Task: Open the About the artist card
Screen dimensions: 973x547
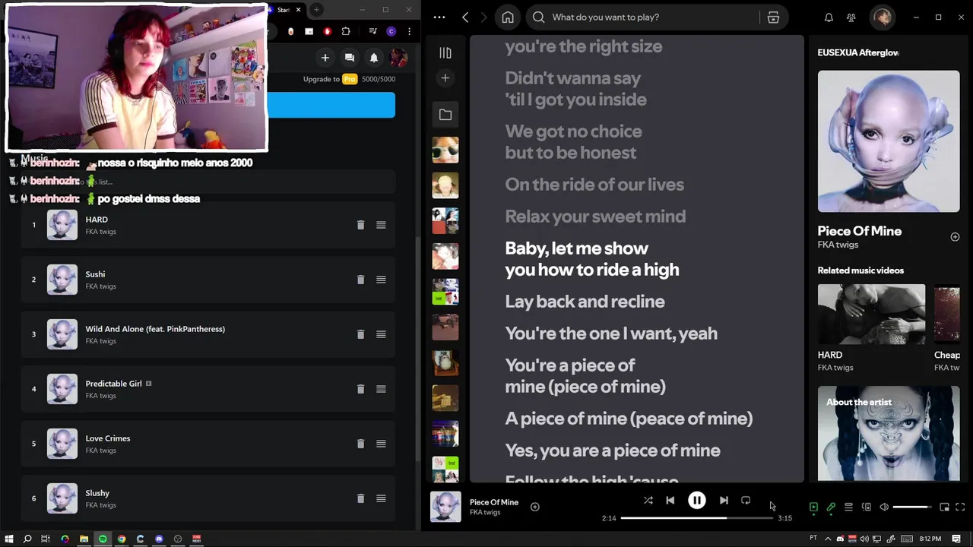Action: coord(889,433)
